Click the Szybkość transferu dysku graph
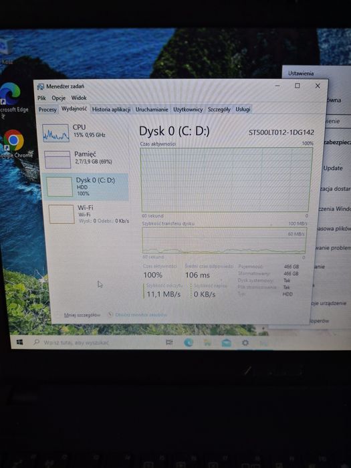Image resolution: width=351 pixels, height=468 pixels. [224, 241]
